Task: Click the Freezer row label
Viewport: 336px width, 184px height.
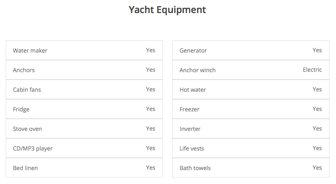Action: (x=190, y=109)
